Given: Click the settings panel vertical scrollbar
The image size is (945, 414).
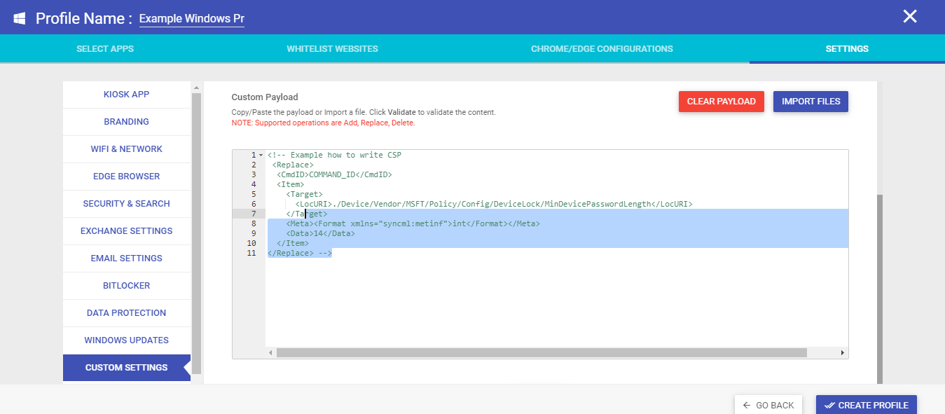Looking at the screenshot, I should [x=880, y=289].
